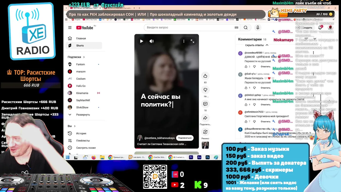Subscribe with the Подписаться button
Screen dimensions: 341x192
(x=185, y=138)
